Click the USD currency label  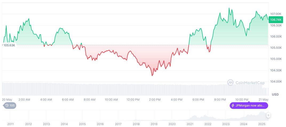tap(275, 95)
